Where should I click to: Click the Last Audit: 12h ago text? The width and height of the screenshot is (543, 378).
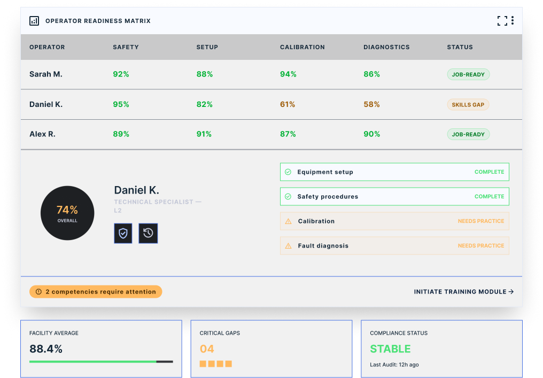pos(394,365)
